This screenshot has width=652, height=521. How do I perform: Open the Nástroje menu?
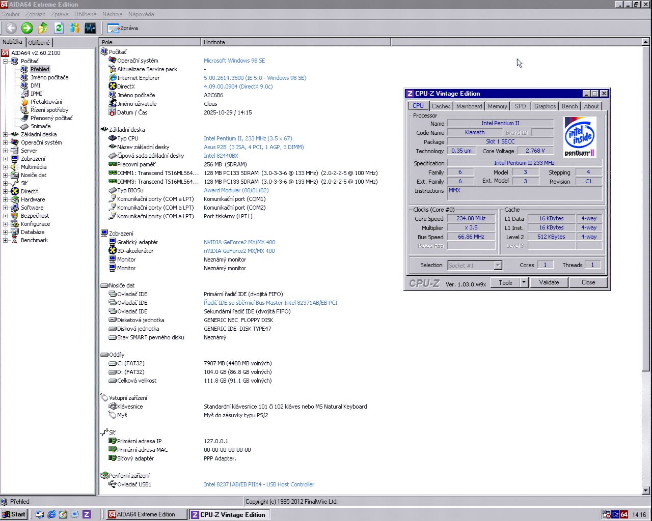pos(112,14)
